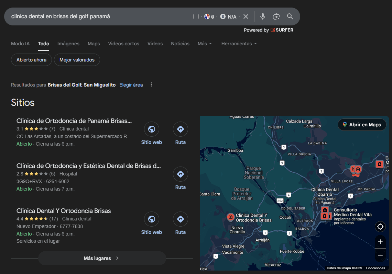The image size is (392, 274).
Task: Switch to the Modo IA tab
Action: (x=20, y=44)
